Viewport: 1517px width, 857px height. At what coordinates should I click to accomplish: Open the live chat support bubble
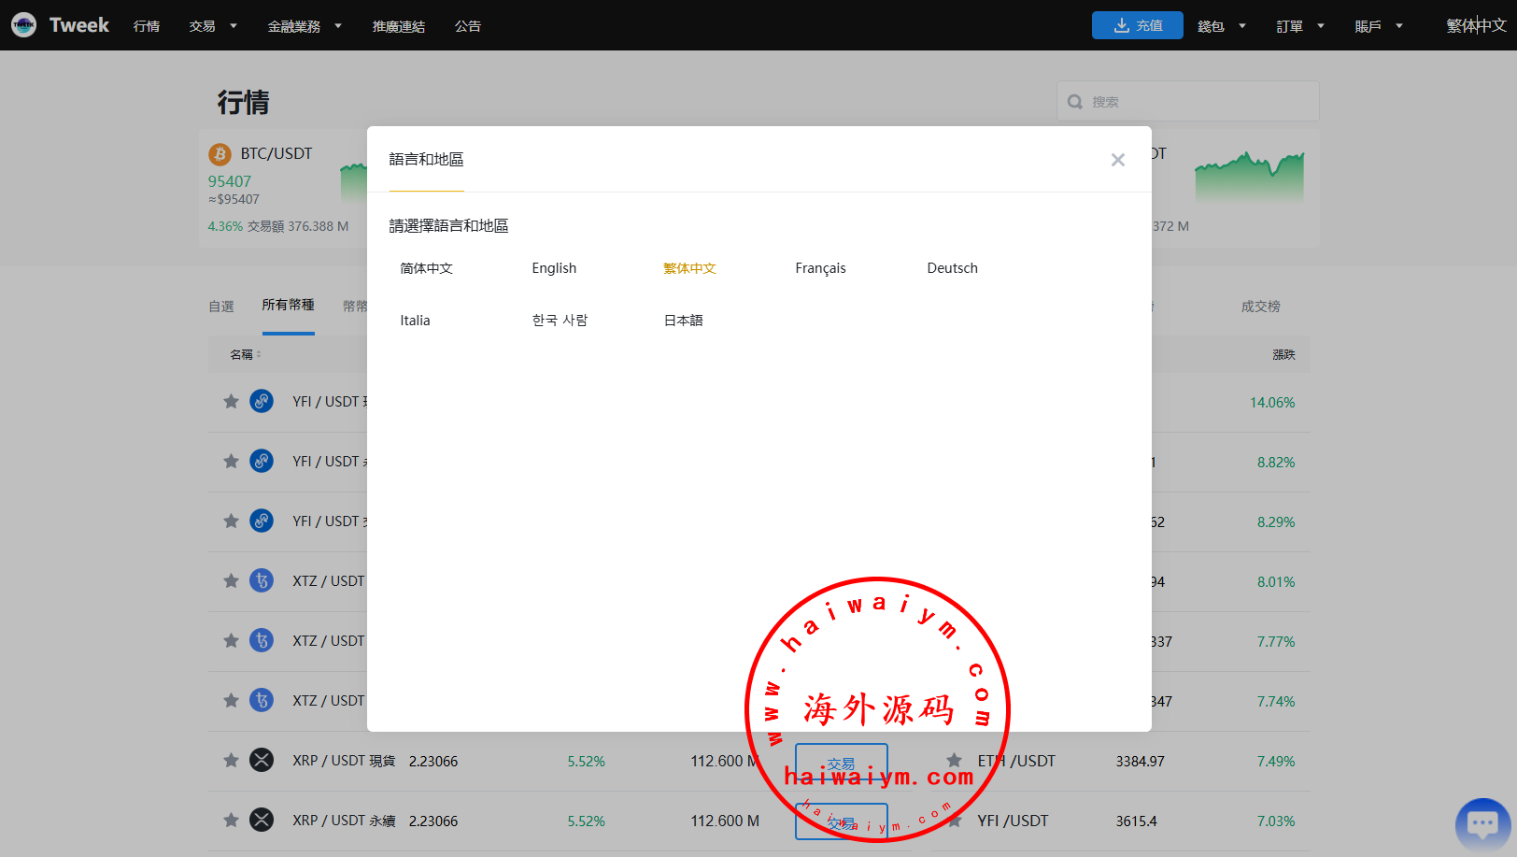1482,824
